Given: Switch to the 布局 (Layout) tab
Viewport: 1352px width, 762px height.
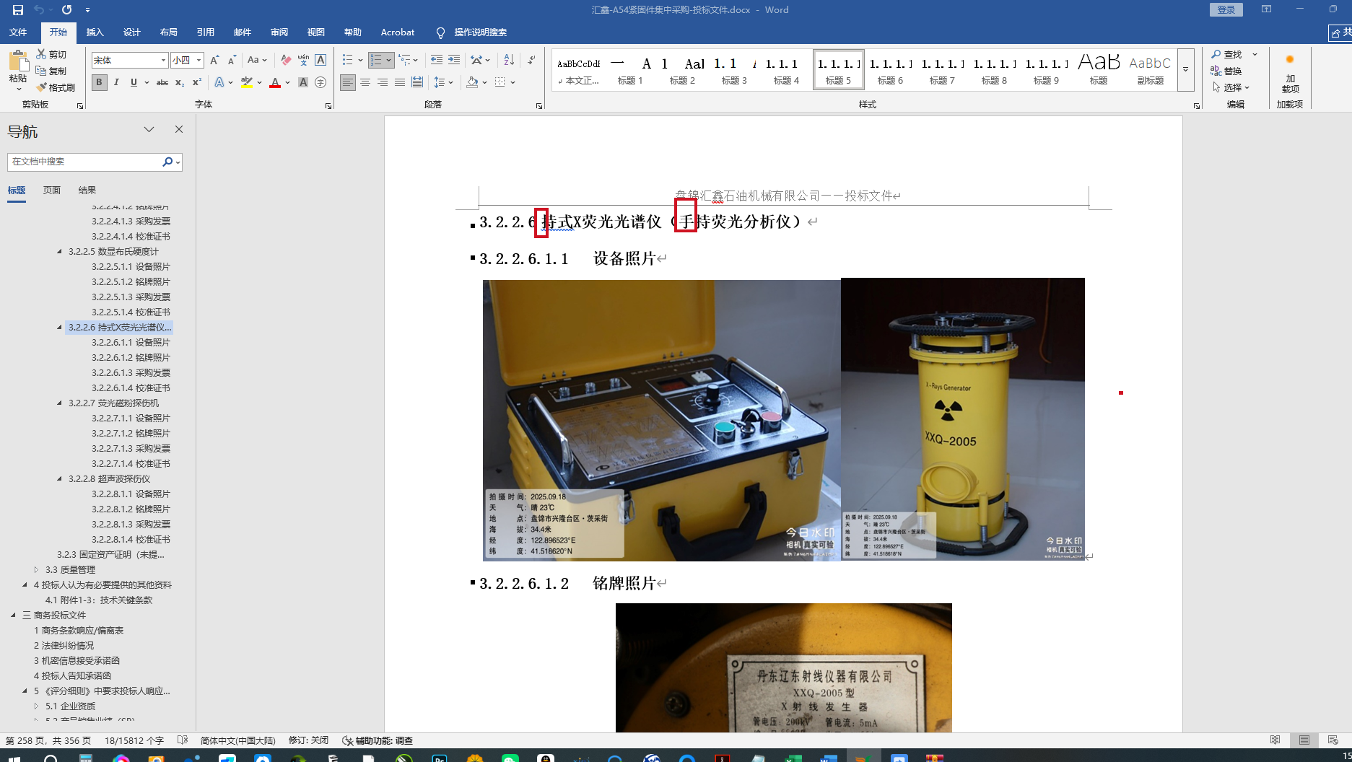Looking at the screenshot, I should [168, 32].
